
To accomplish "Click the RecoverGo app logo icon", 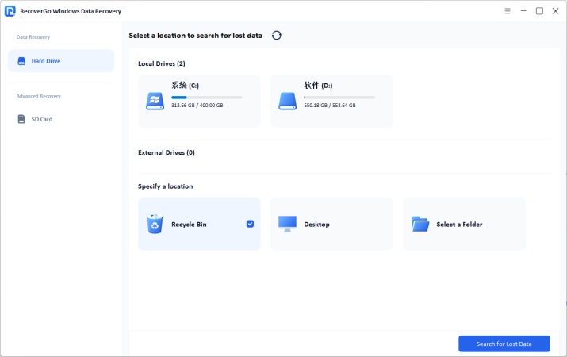I will [x=10, y=11].
